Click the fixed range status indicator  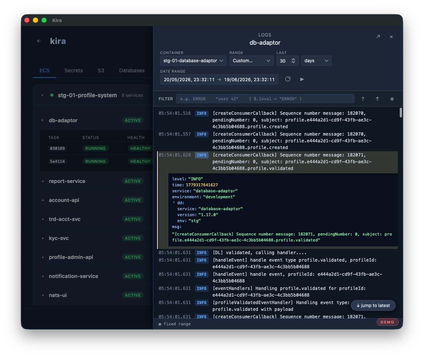175,324
